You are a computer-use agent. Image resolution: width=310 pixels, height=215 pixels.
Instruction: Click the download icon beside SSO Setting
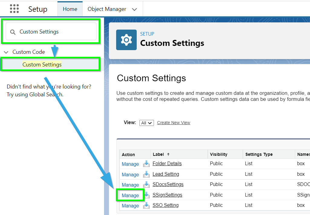tap(146, 205)
